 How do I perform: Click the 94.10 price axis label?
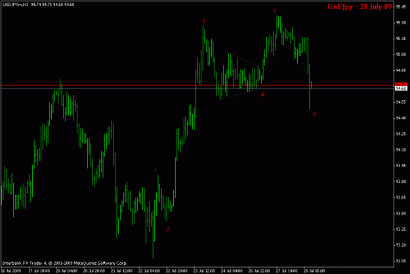401,150
